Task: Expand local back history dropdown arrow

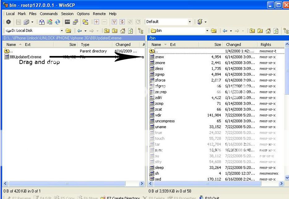Action: [85, 31]
